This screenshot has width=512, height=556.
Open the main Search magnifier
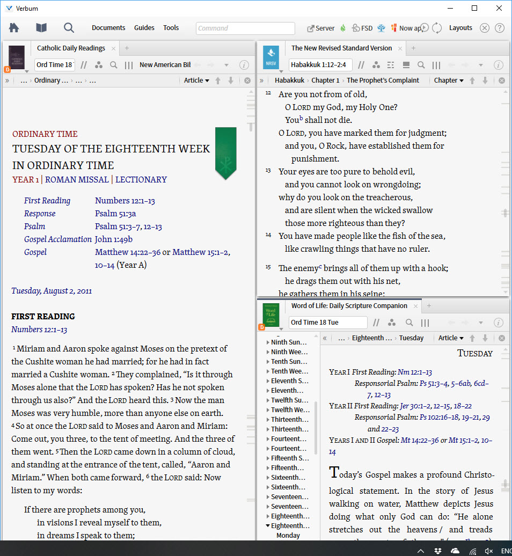(69, 28)
